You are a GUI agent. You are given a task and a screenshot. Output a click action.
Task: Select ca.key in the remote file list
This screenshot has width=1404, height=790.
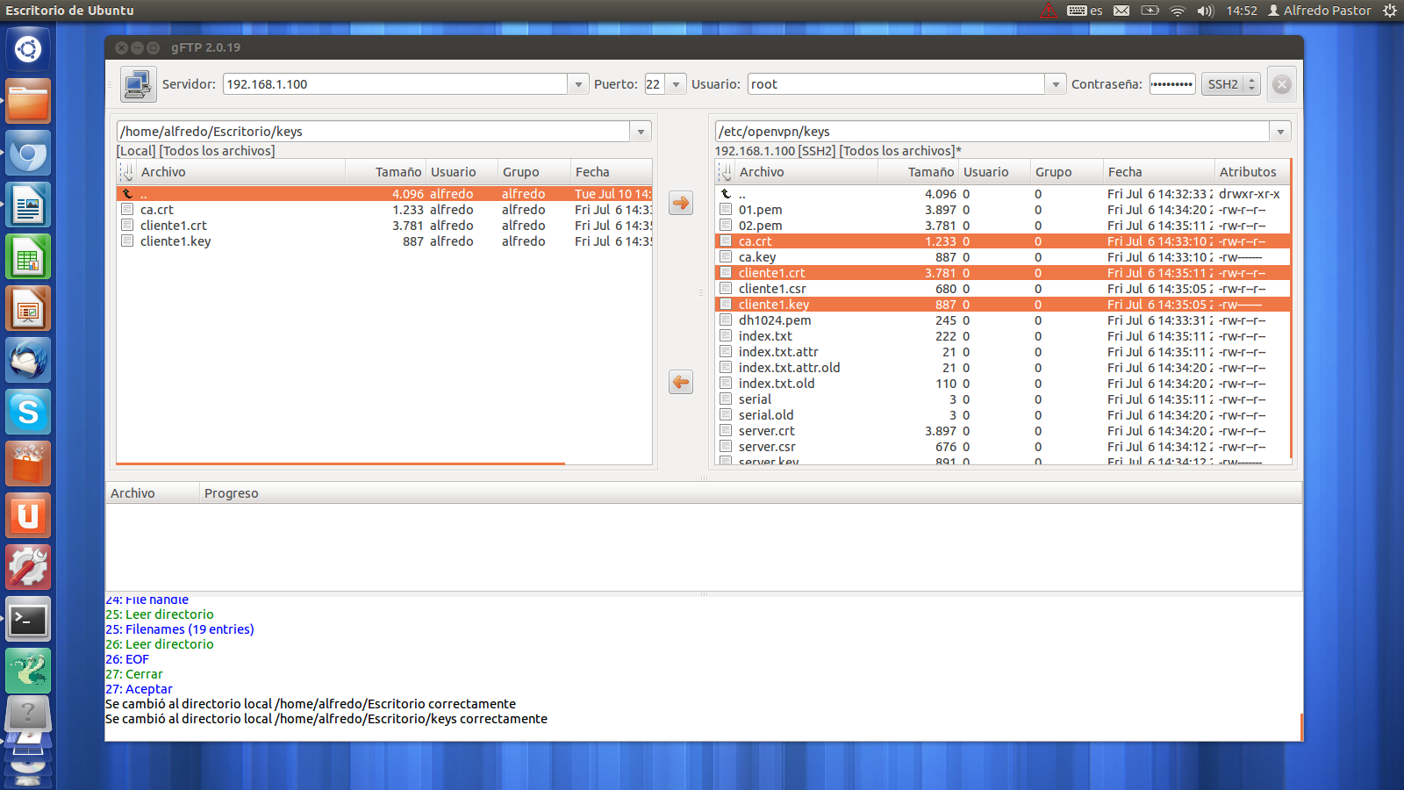coord(757,257)
